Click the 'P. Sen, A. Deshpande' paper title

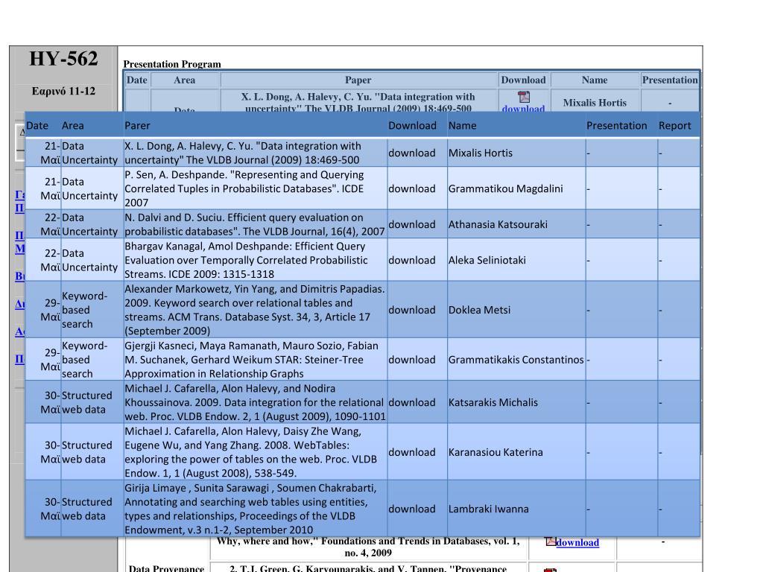[244, 188]
